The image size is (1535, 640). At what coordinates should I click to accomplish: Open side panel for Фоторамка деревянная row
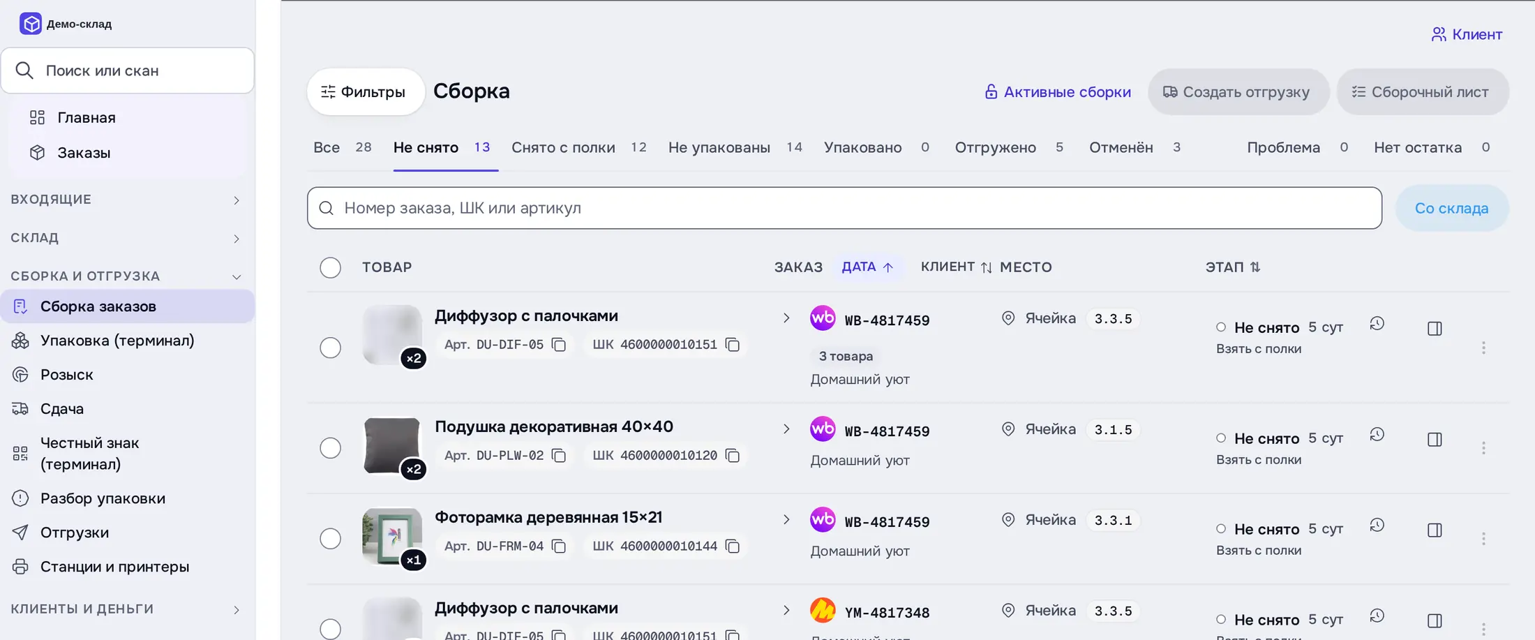(x=1435, y=530)
